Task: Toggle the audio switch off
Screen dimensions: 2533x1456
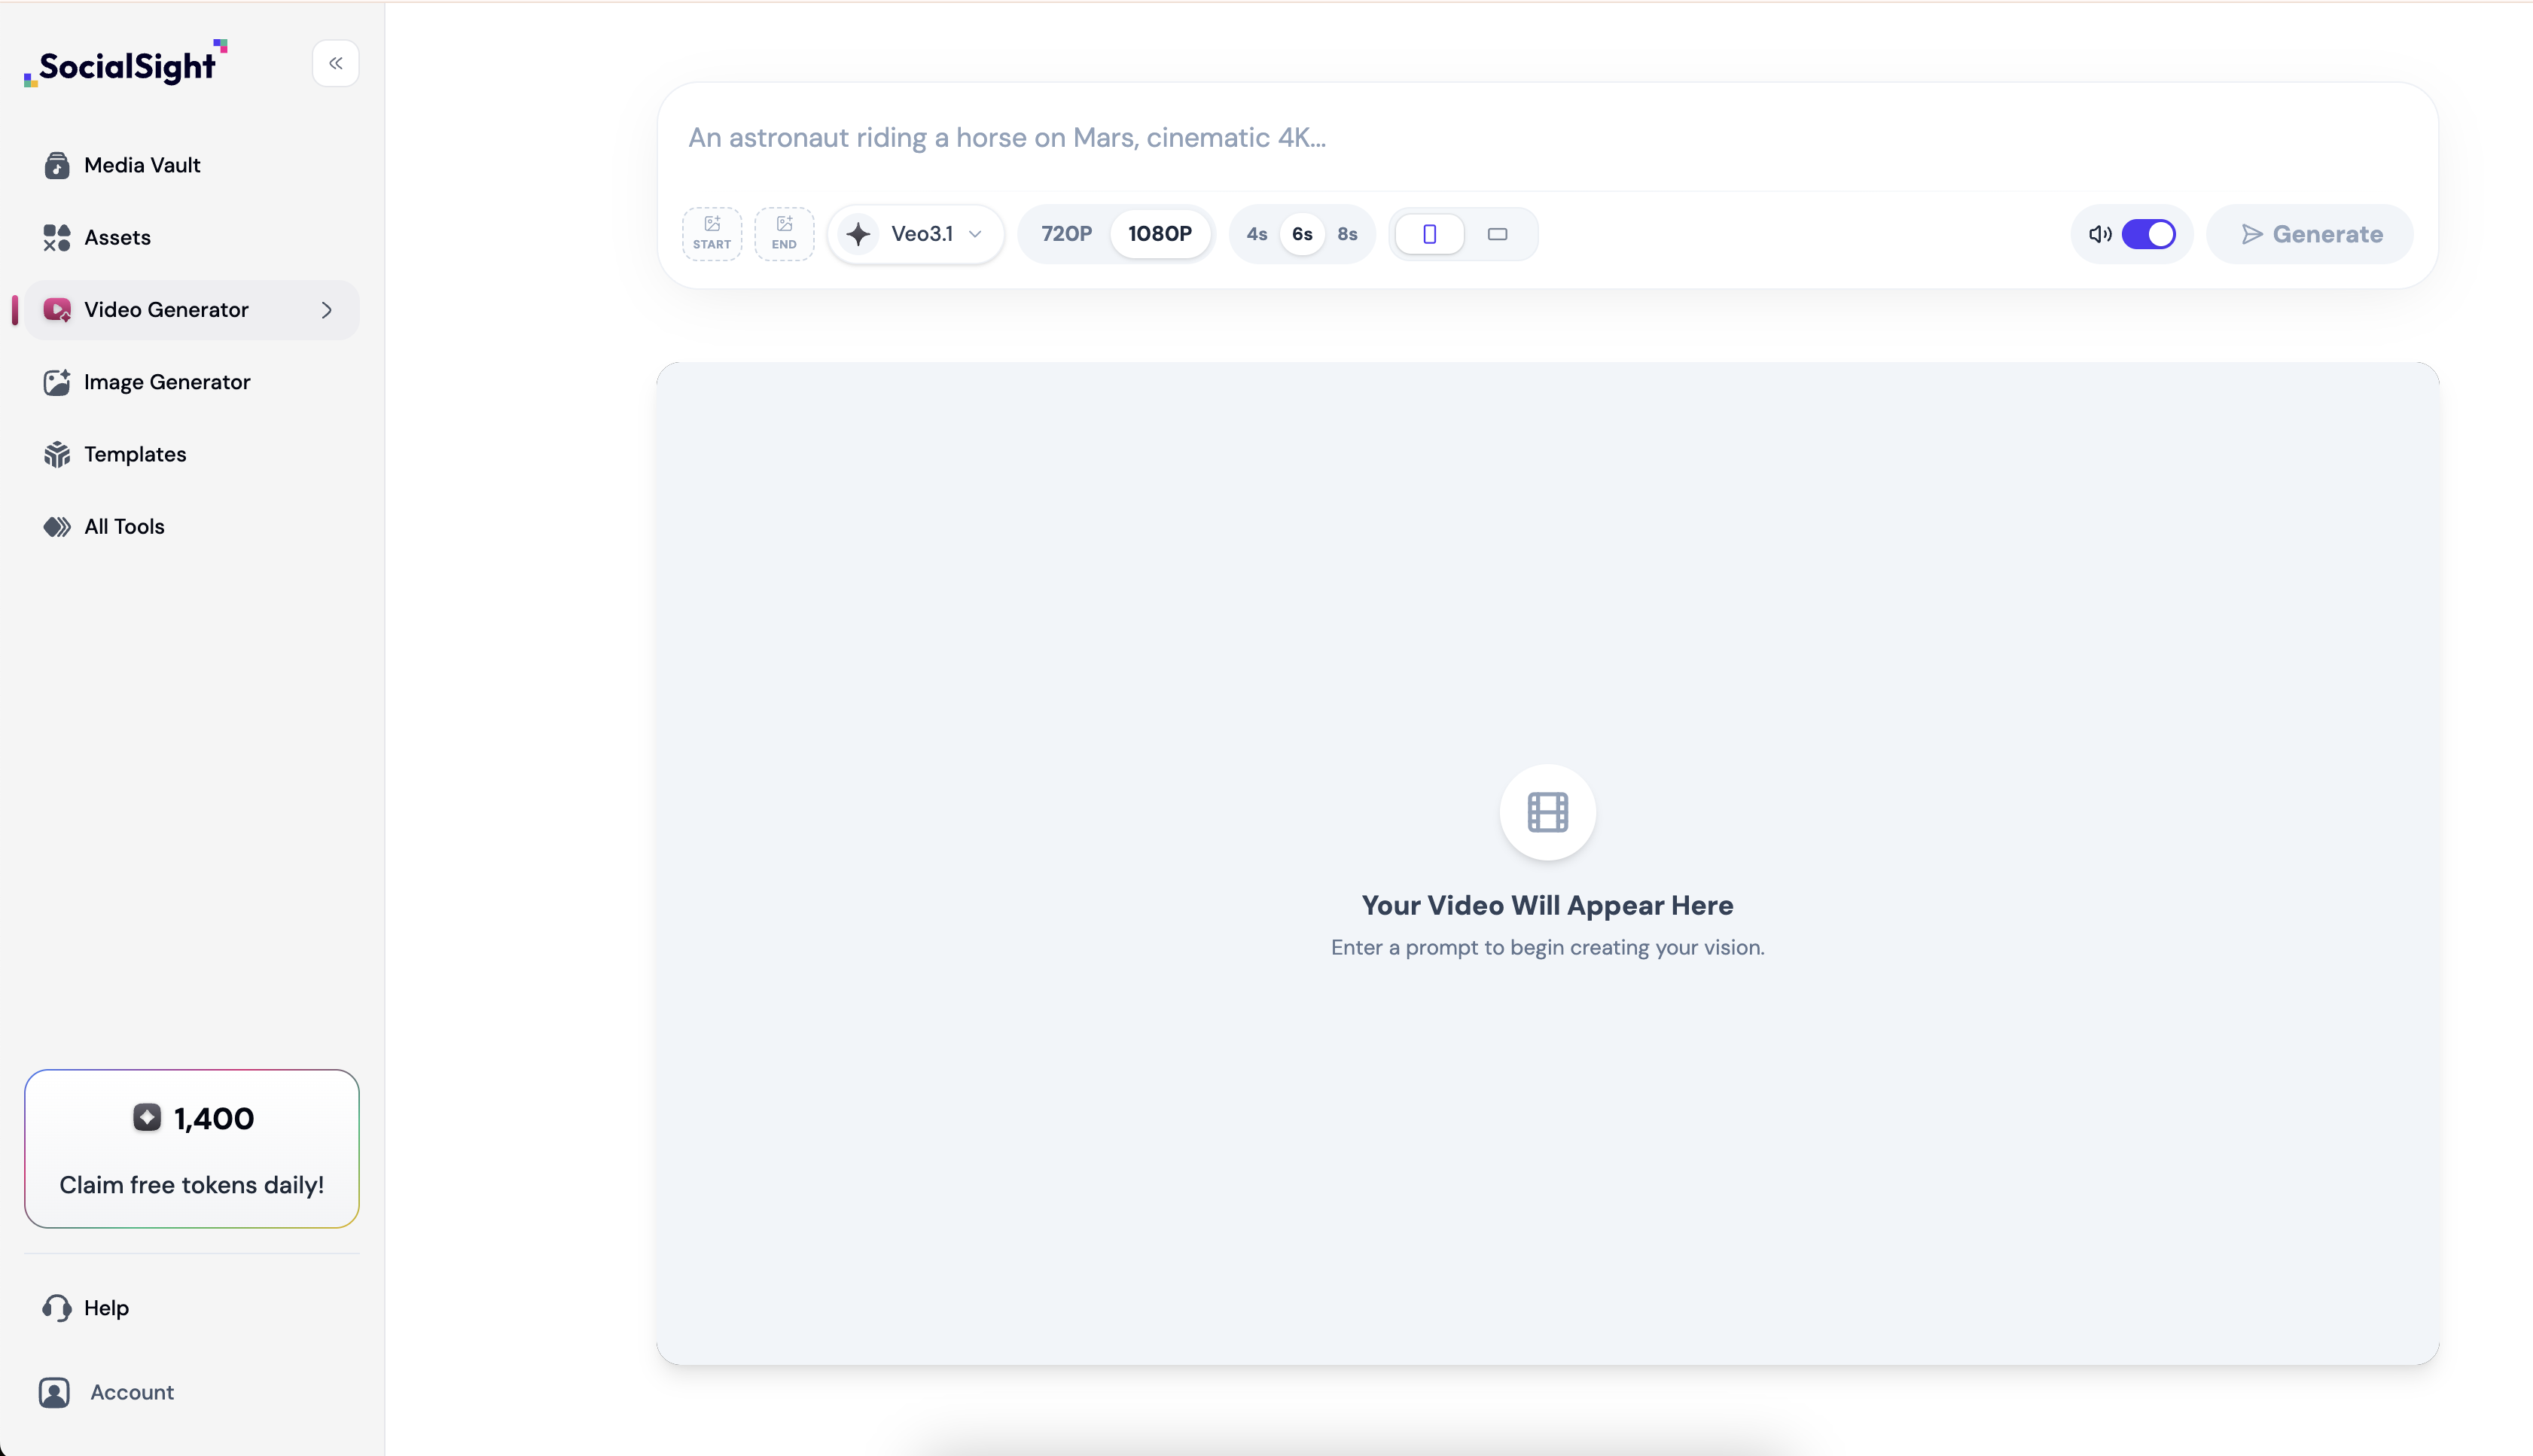Action: coord(2148,234)
